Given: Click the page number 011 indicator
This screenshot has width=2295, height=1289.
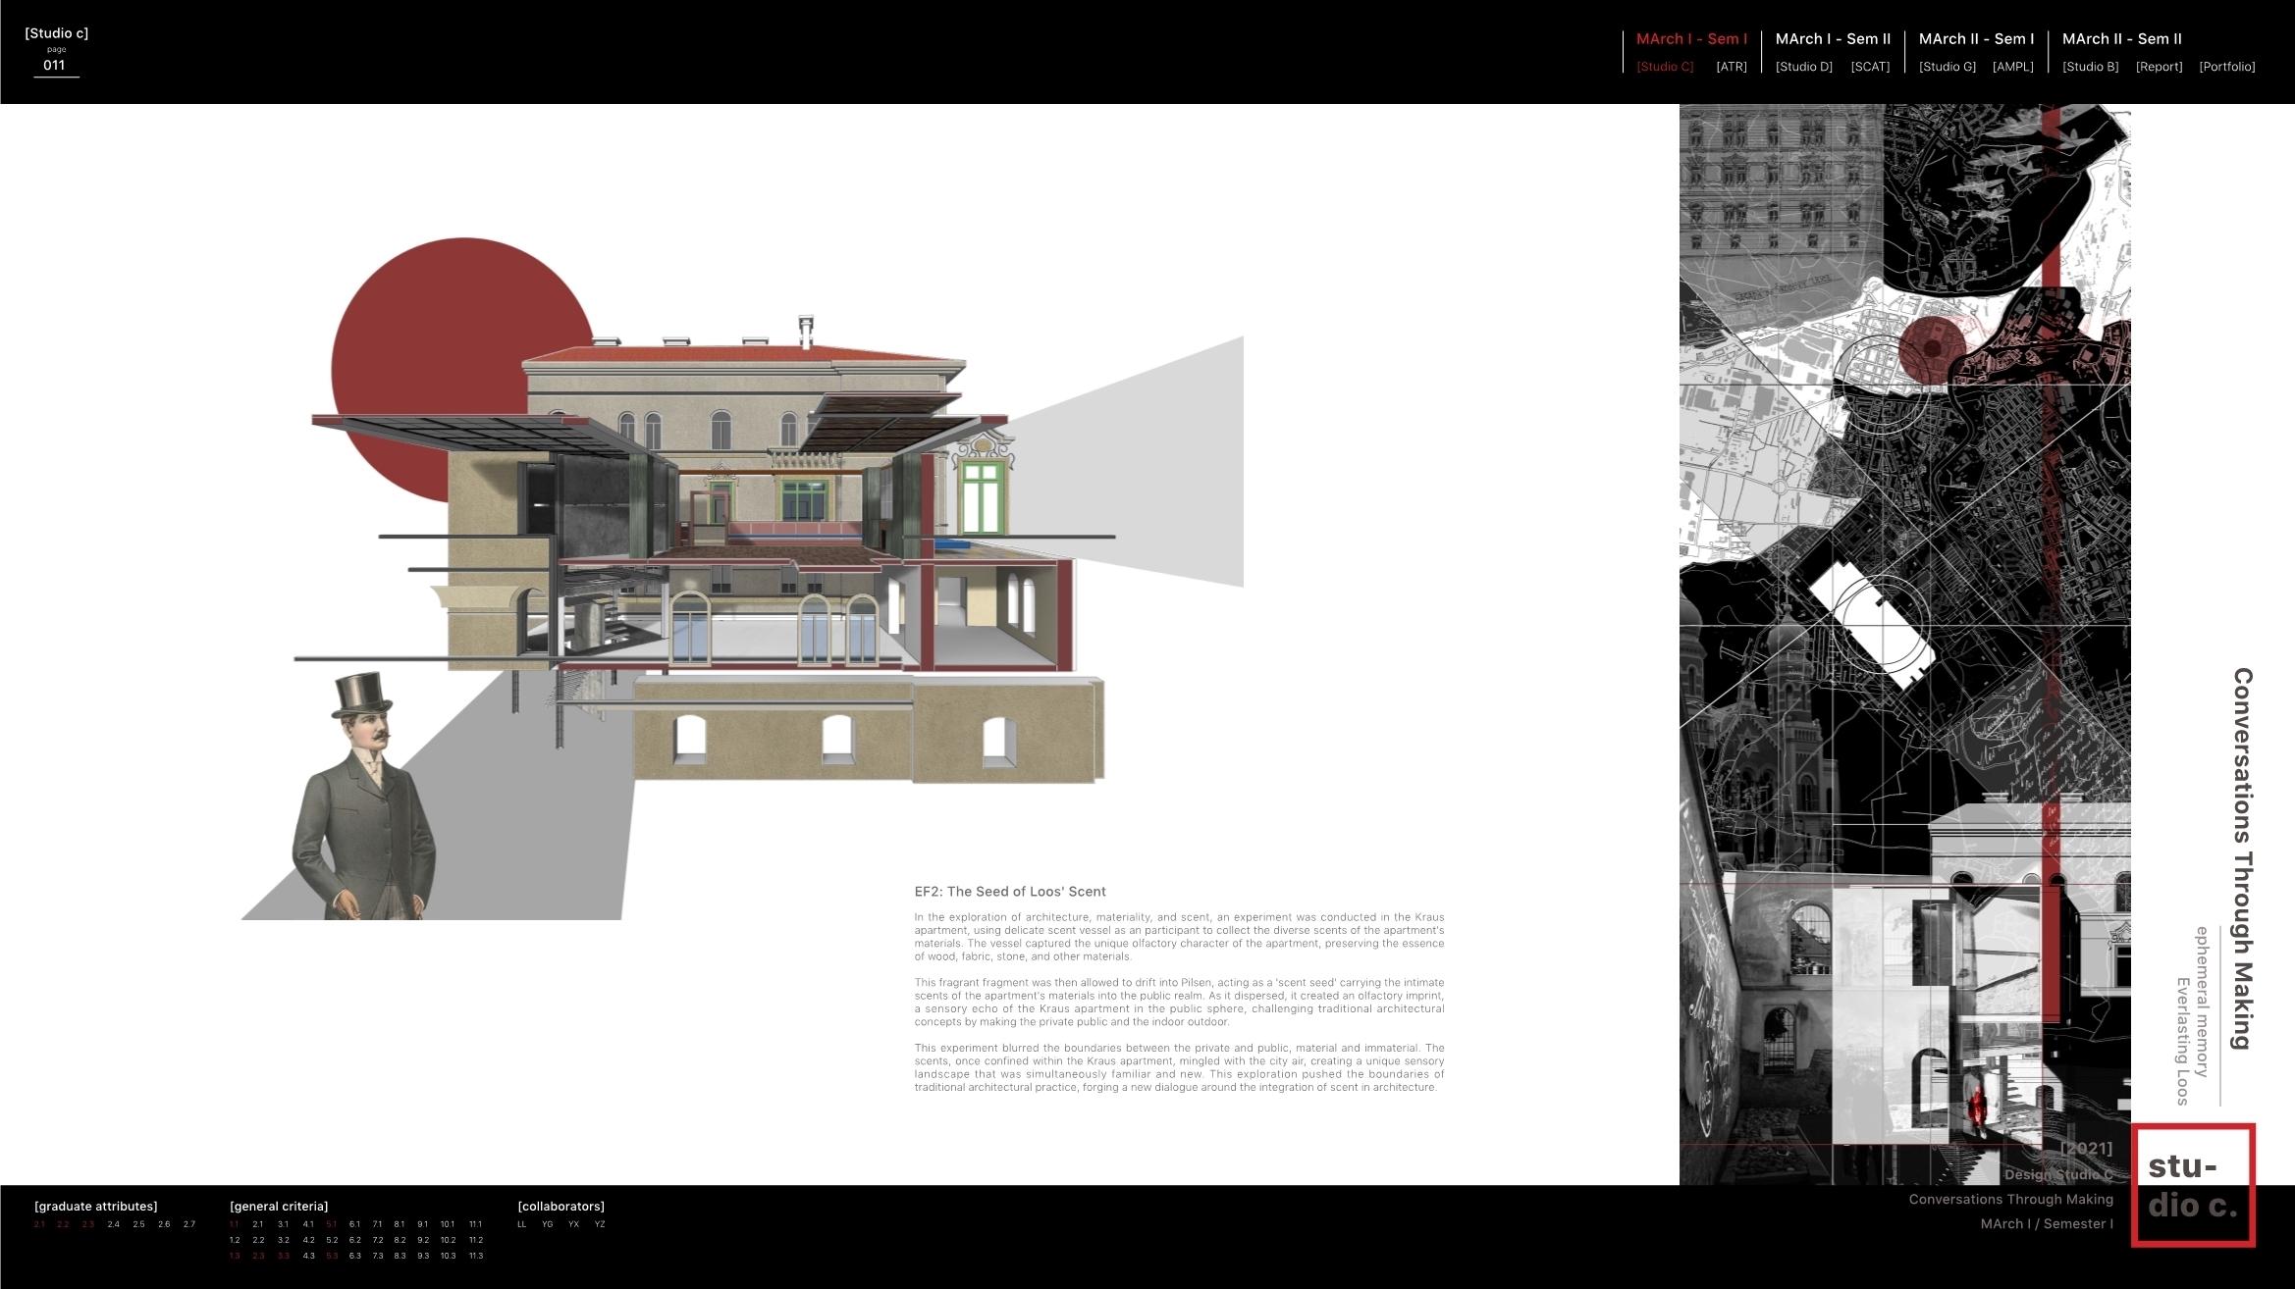Looking at the screenshot, I should pos(54,66).
